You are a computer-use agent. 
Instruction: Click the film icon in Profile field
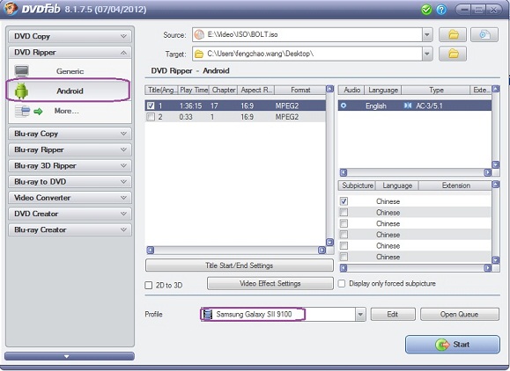coord(207,314)
